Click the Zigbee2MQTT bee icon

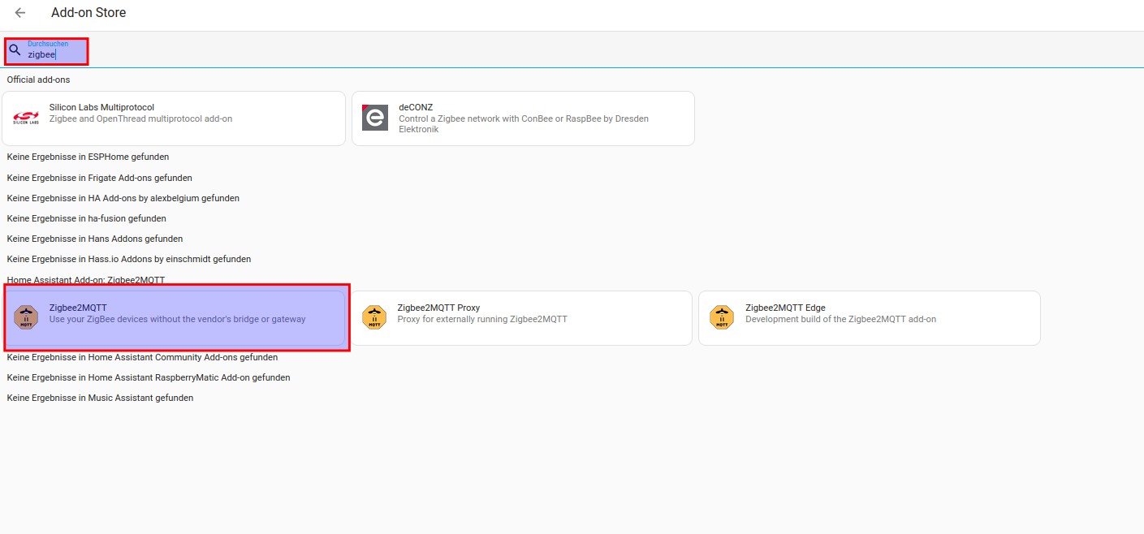click(26, 317)
